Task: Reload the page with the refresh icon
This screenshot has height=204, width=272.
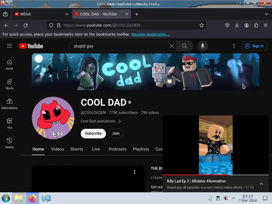Action: click(25, 25)
